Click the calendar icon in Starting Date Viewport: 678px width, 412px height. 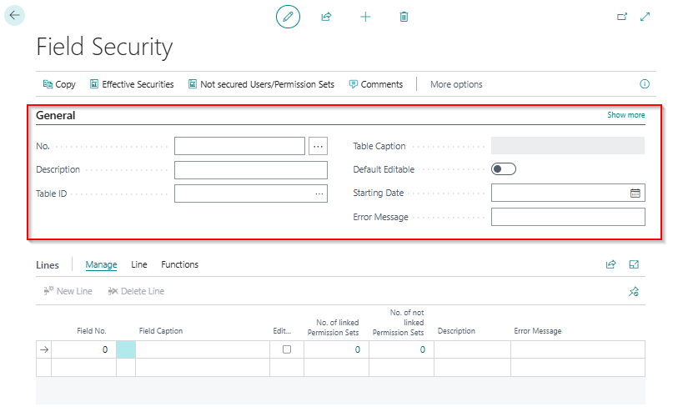point(635,193)
